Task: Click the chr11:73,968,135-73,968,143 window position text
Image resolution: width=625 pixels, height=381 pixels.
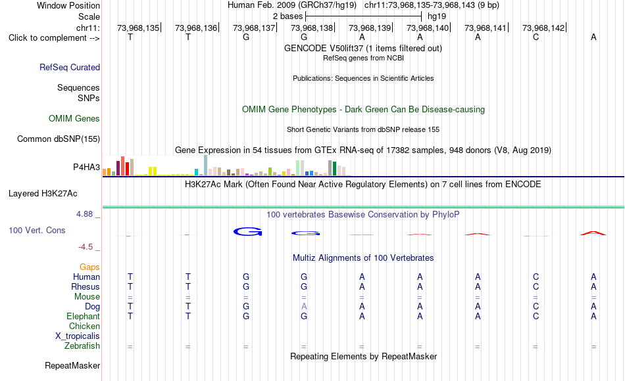Action: [x=432, y=5]
